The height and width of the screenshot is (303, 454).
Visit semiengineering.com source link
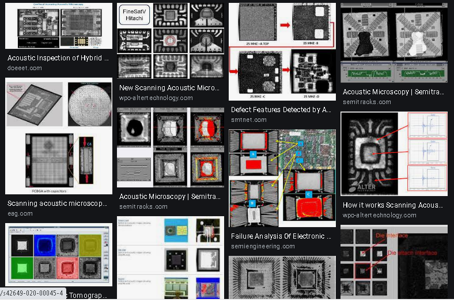tap(263, 246)
